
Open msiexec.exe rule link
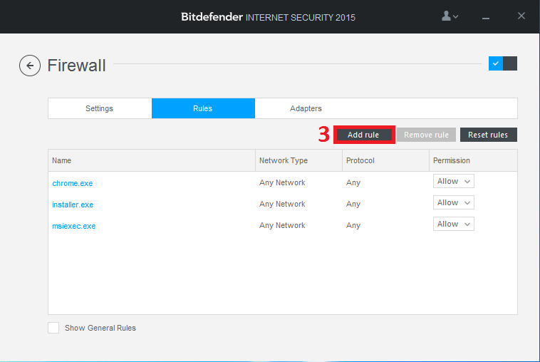pyautogui.click(x=73, y=226)
